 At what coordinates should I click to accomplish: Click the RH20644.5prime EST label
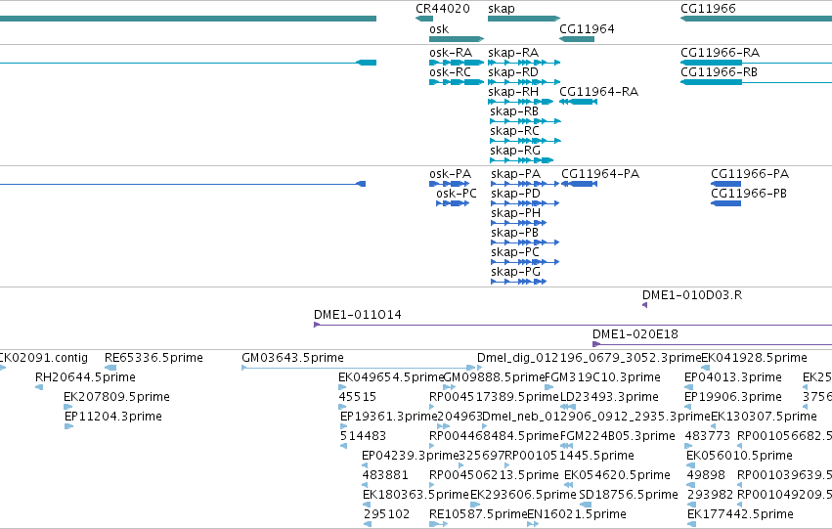coord(85,377)
